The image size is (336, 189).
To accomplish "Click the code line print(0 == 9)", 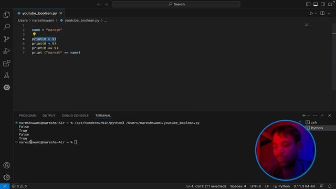I will coord(45,48).
